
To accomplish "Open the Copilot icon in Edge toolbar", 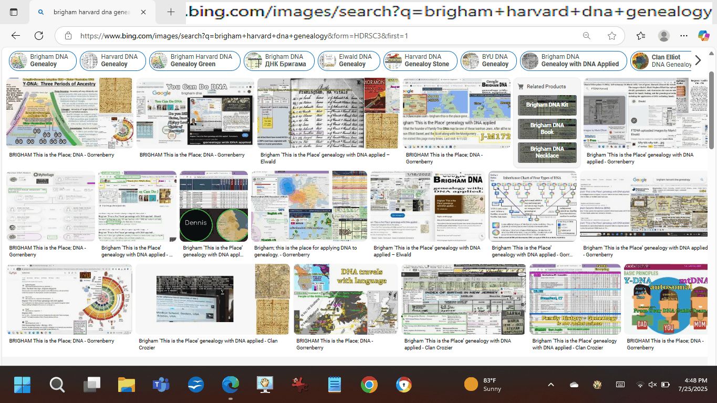I will coord(703,36).
